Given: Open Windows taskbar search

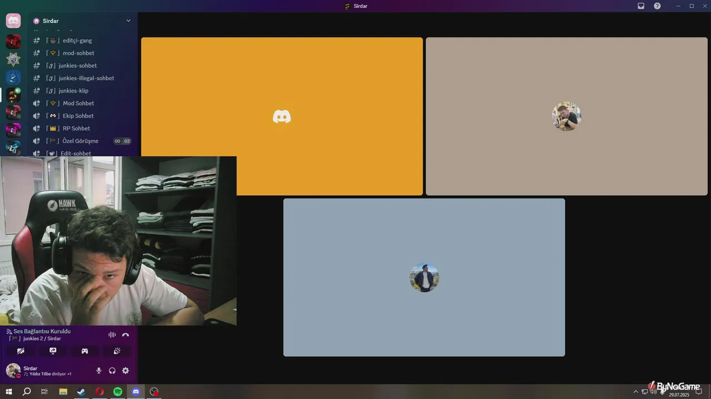Looking at the screenshot, I should (27, 392).
